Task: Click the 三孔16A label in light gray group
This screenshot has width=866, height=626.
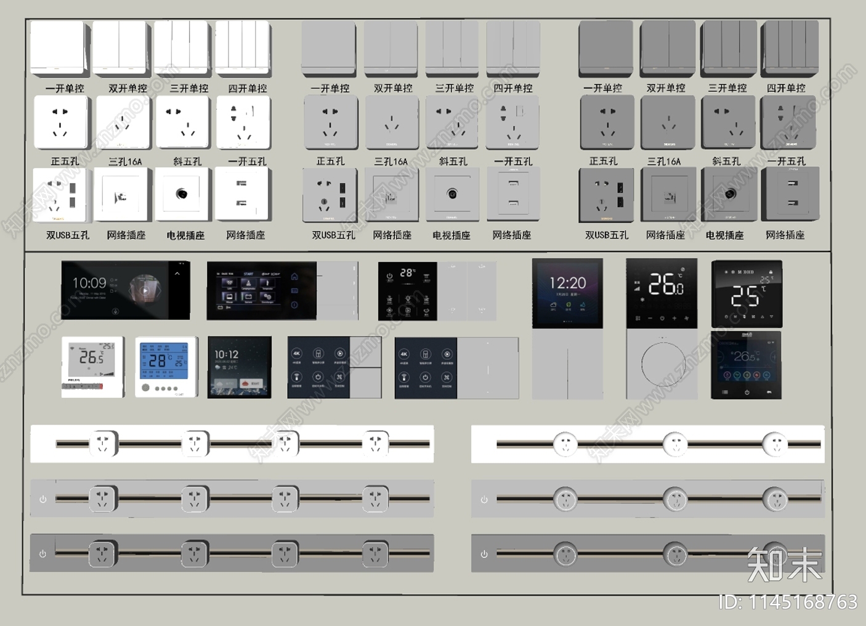Action: point(391,161)
